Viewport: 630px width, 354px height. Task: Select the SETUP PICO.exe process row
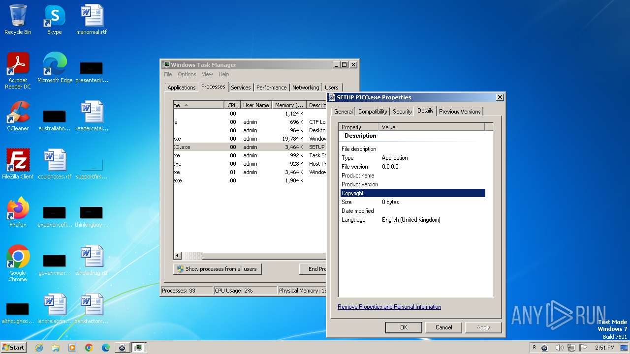(x=250, y=147)
